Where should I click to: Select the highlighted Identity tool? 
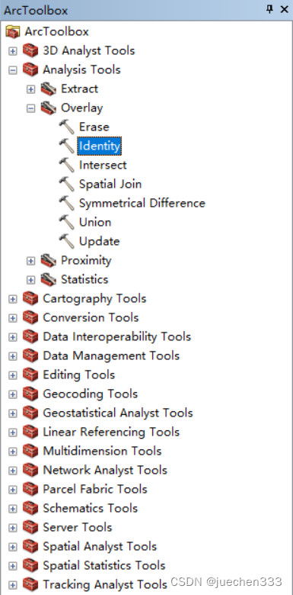(x=99, y=146)
